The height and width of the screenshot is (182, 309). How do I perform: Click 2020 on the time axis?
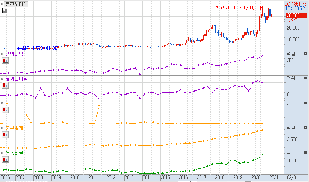(x=256, y=177)
